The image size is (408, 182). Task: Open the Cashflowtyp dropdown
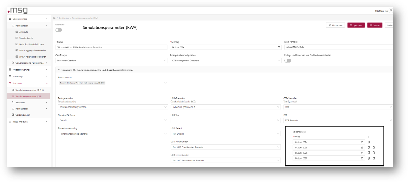[x=111, y=60]
